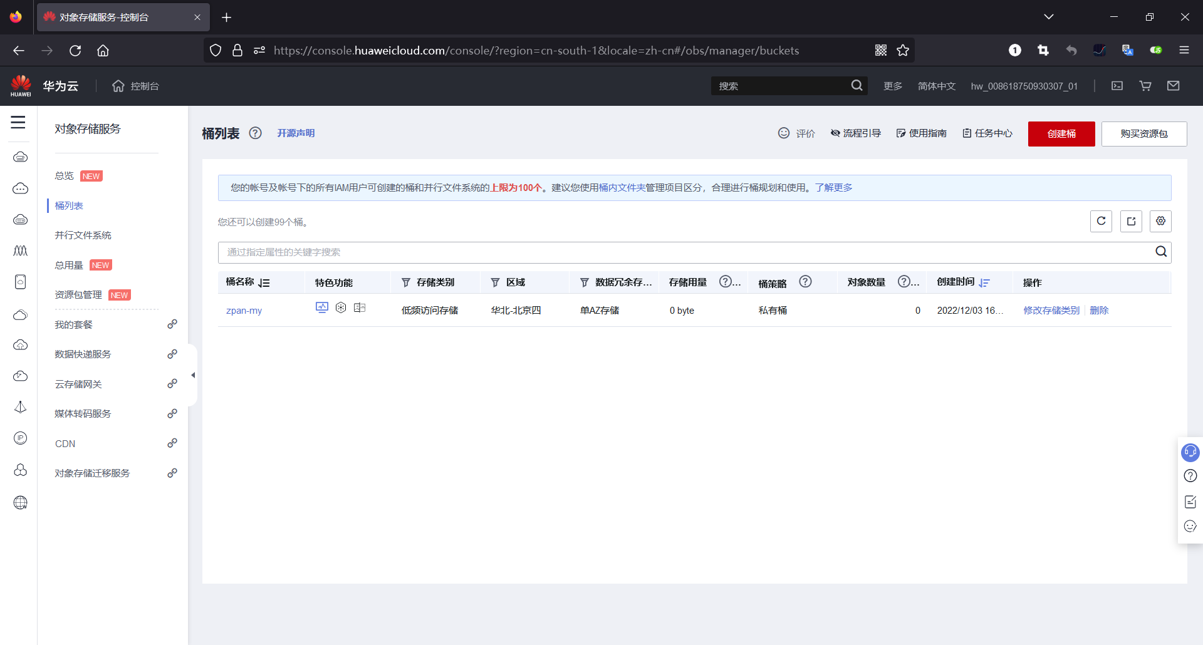The height and width of the screenshot is (645, 1203).
Task: Open the Huawei Cloud logo home
Action: click(x=21, y=86)
